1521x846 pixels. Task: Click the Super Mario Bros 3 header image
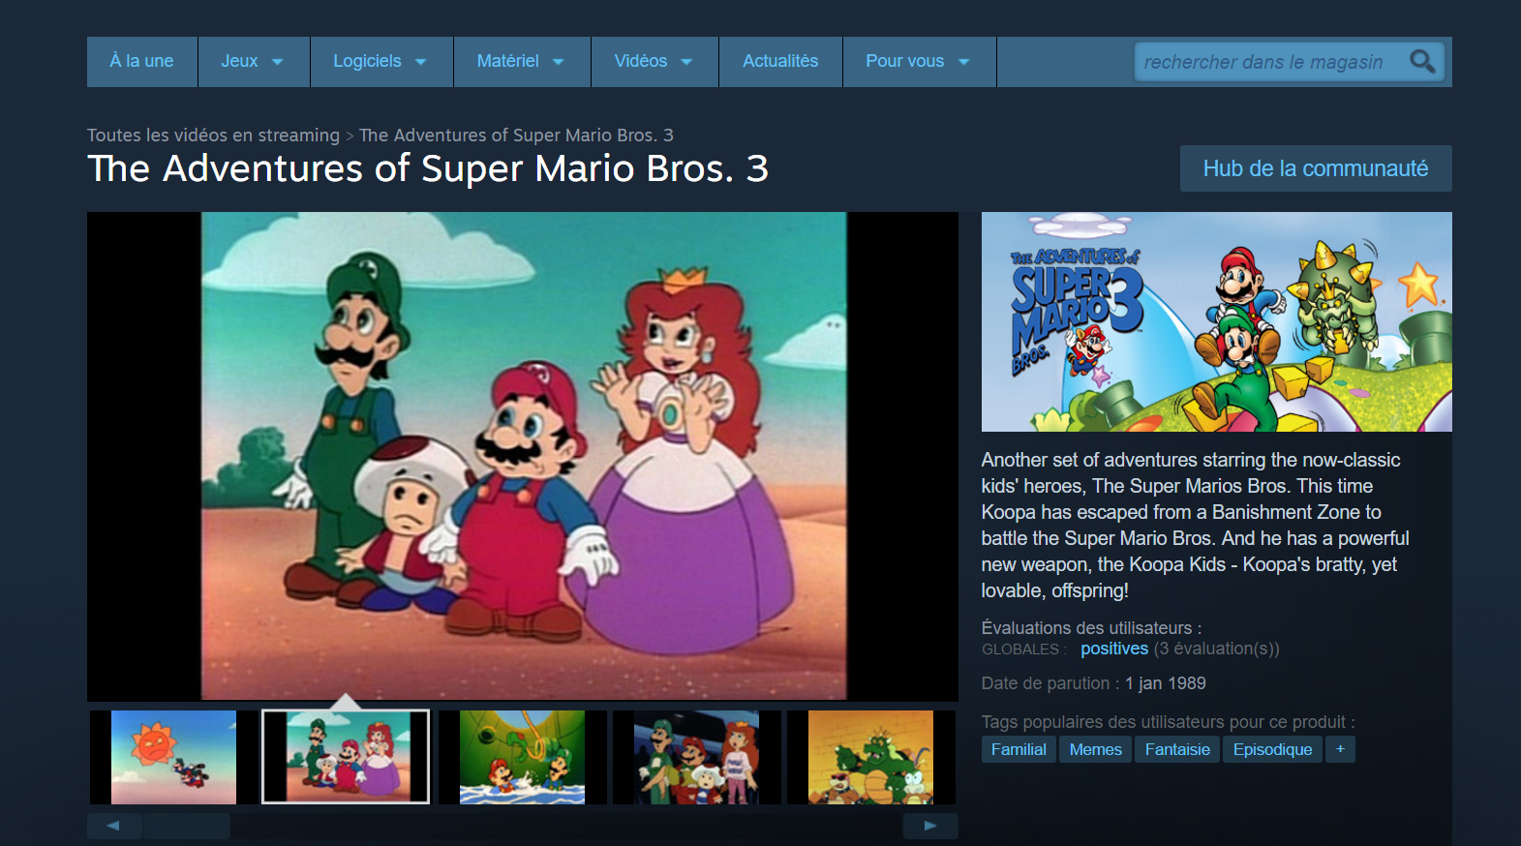pos(1217,321)
